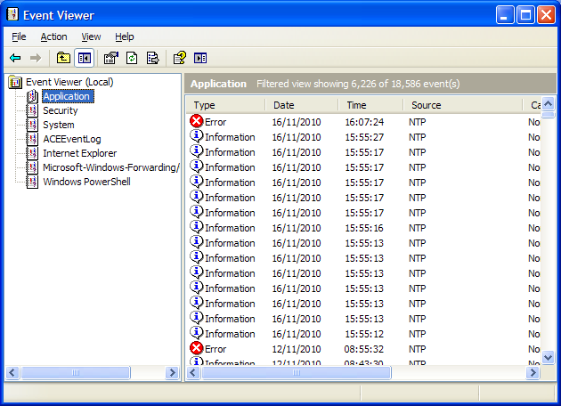Click the Help toolbar icon

(x=180, y=58)
